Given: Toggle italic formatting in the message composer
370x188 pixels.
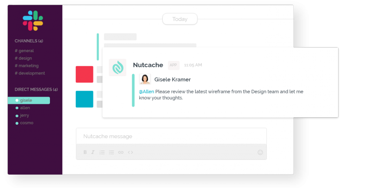Looking at the screenshot, I should (93, 152).
